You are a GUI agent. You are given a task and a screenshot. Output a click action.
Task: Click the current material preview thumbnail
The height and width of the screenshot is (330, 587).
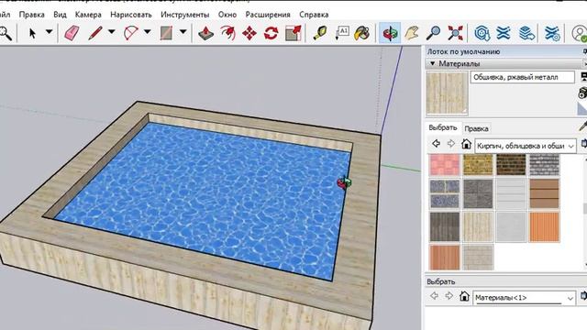coord(448,93)
